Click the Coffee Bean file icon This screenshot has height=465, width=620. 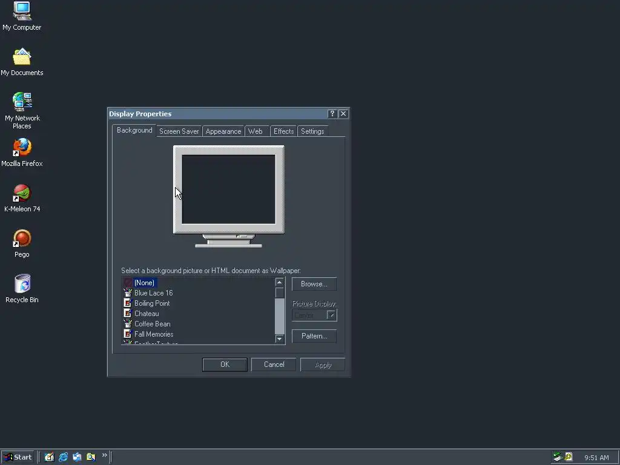[x=127, y=323]
